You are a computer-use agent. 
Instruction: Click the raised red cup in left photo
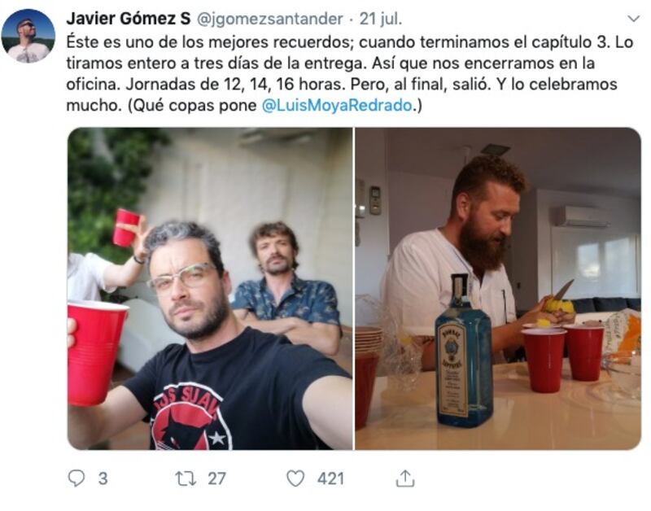click(x=125, y=228)
